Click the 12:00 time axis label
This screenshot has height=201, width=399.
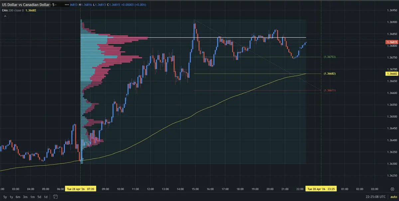150,189
